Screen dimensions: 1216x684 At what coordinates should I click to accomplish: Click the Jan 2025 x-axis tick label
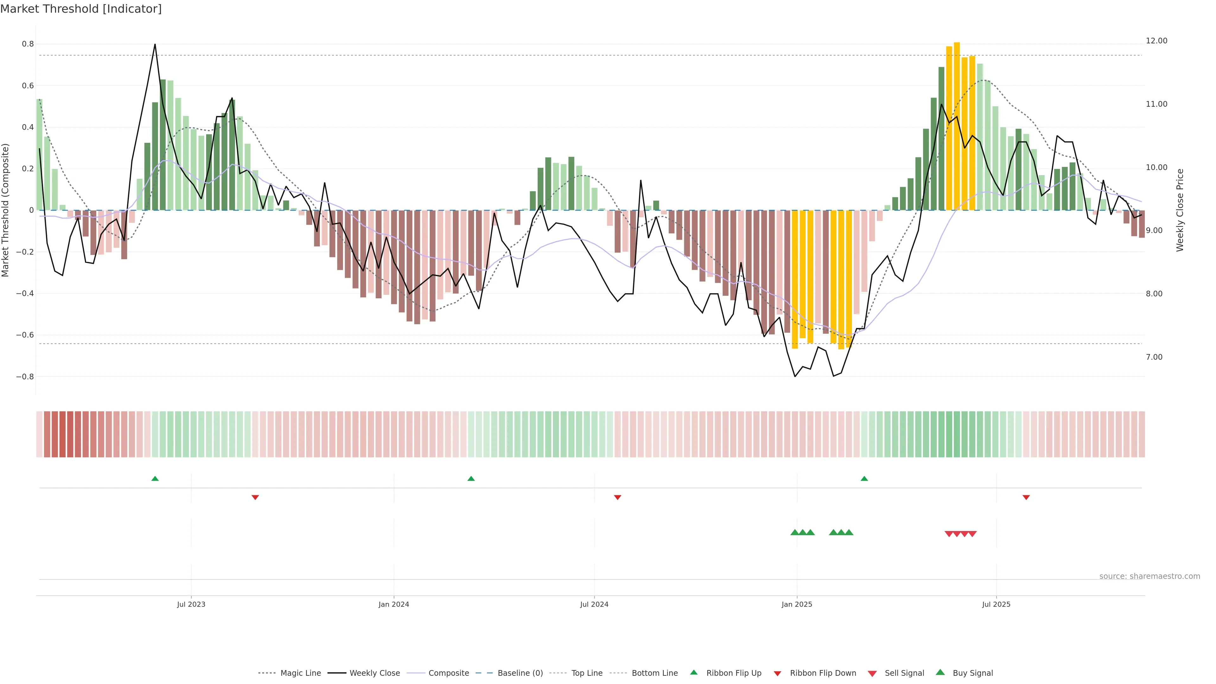(x=796, y=604)
